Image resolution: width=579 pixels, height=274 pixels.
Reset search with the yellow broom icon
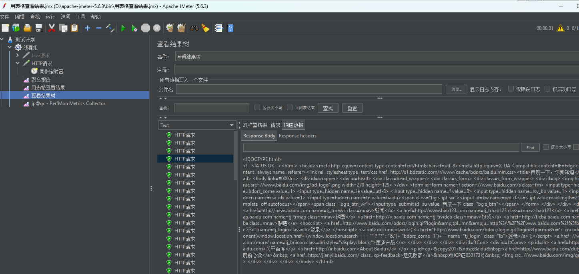click(x=205, y=28)
